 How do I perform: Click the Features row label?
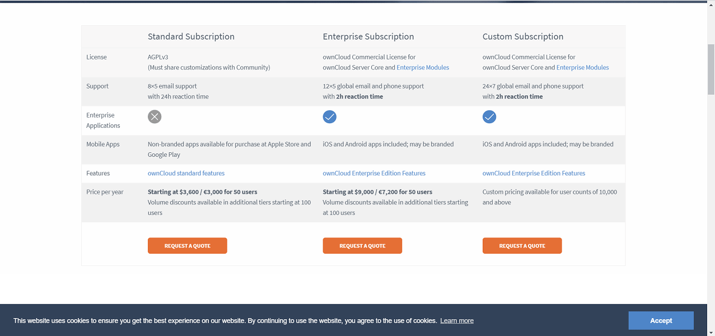(98, 173)
